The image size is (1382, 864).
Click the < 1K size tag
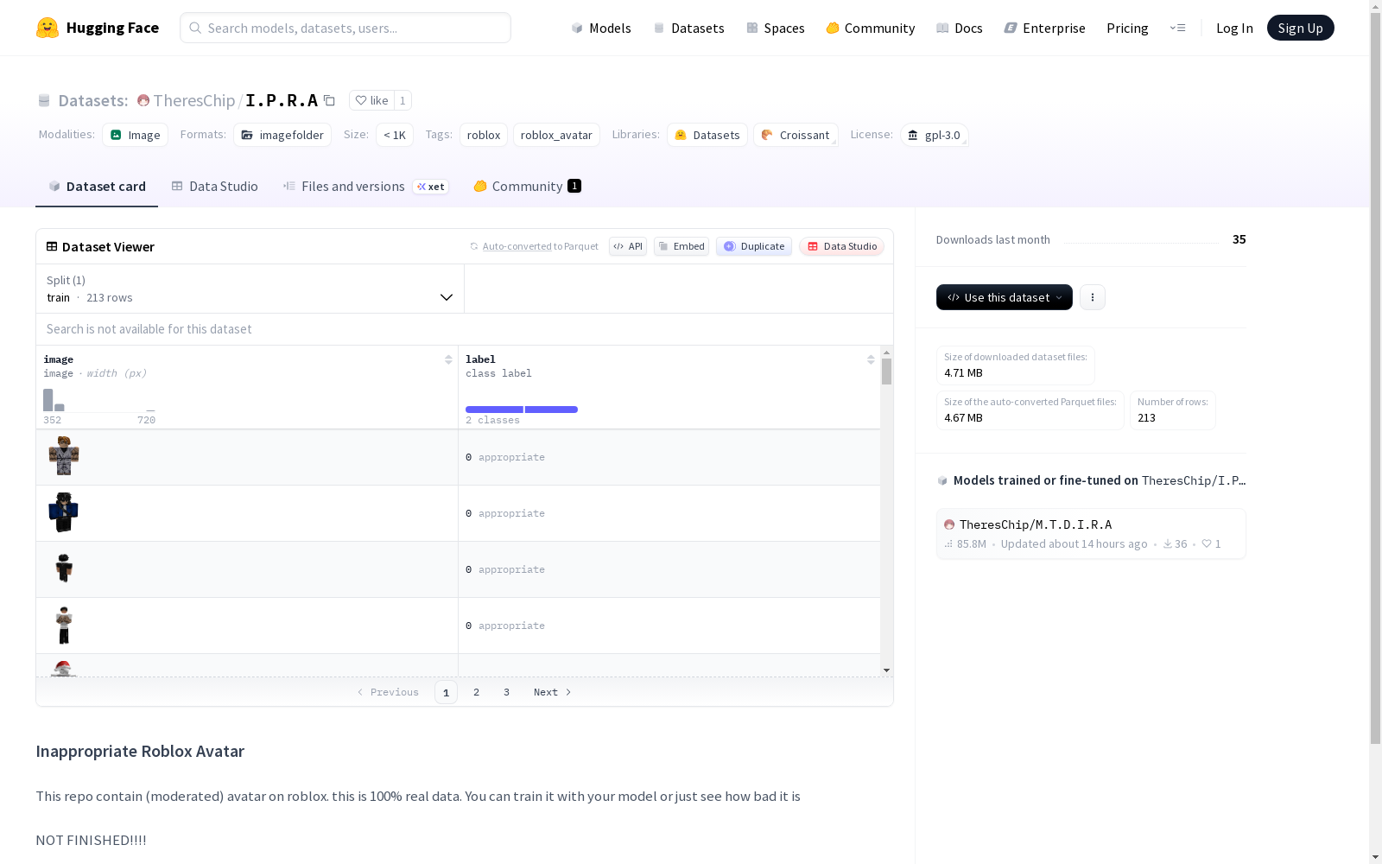(395, 135)
